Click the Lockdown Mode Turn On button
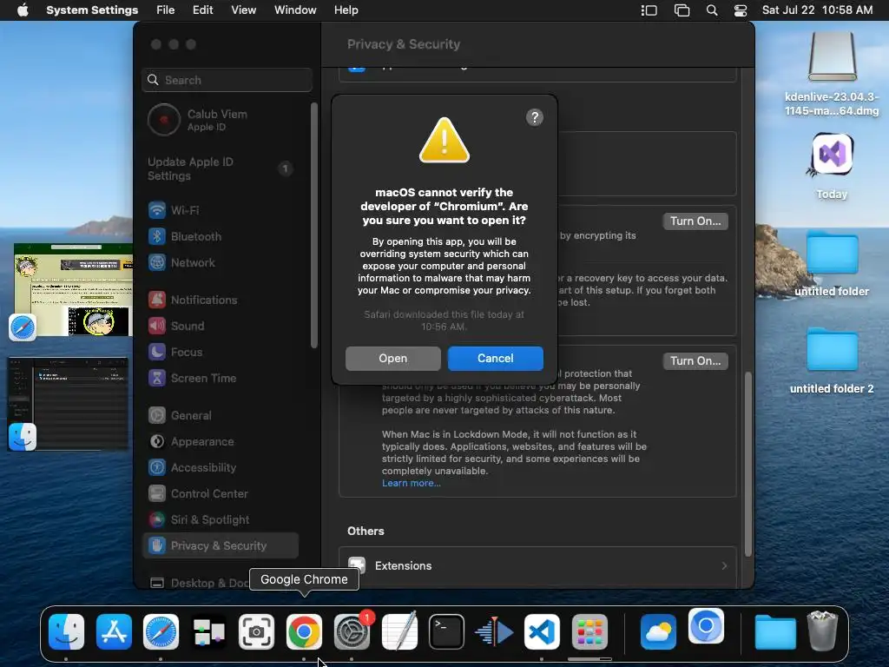Viewport: 889px width, 667px height. pyautogui.click(x=695, y=360)
